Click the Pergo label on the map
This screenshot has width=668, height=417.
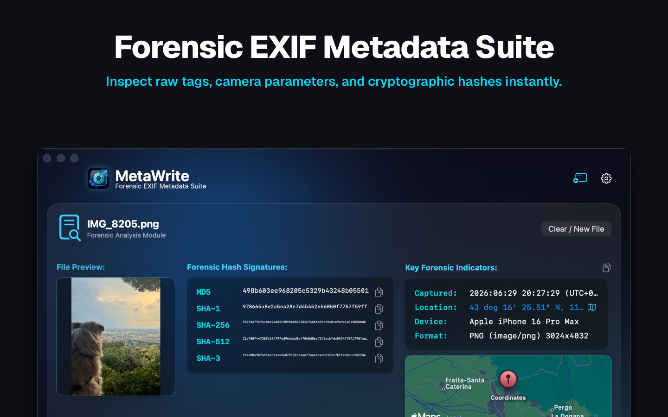click(563, 408)
